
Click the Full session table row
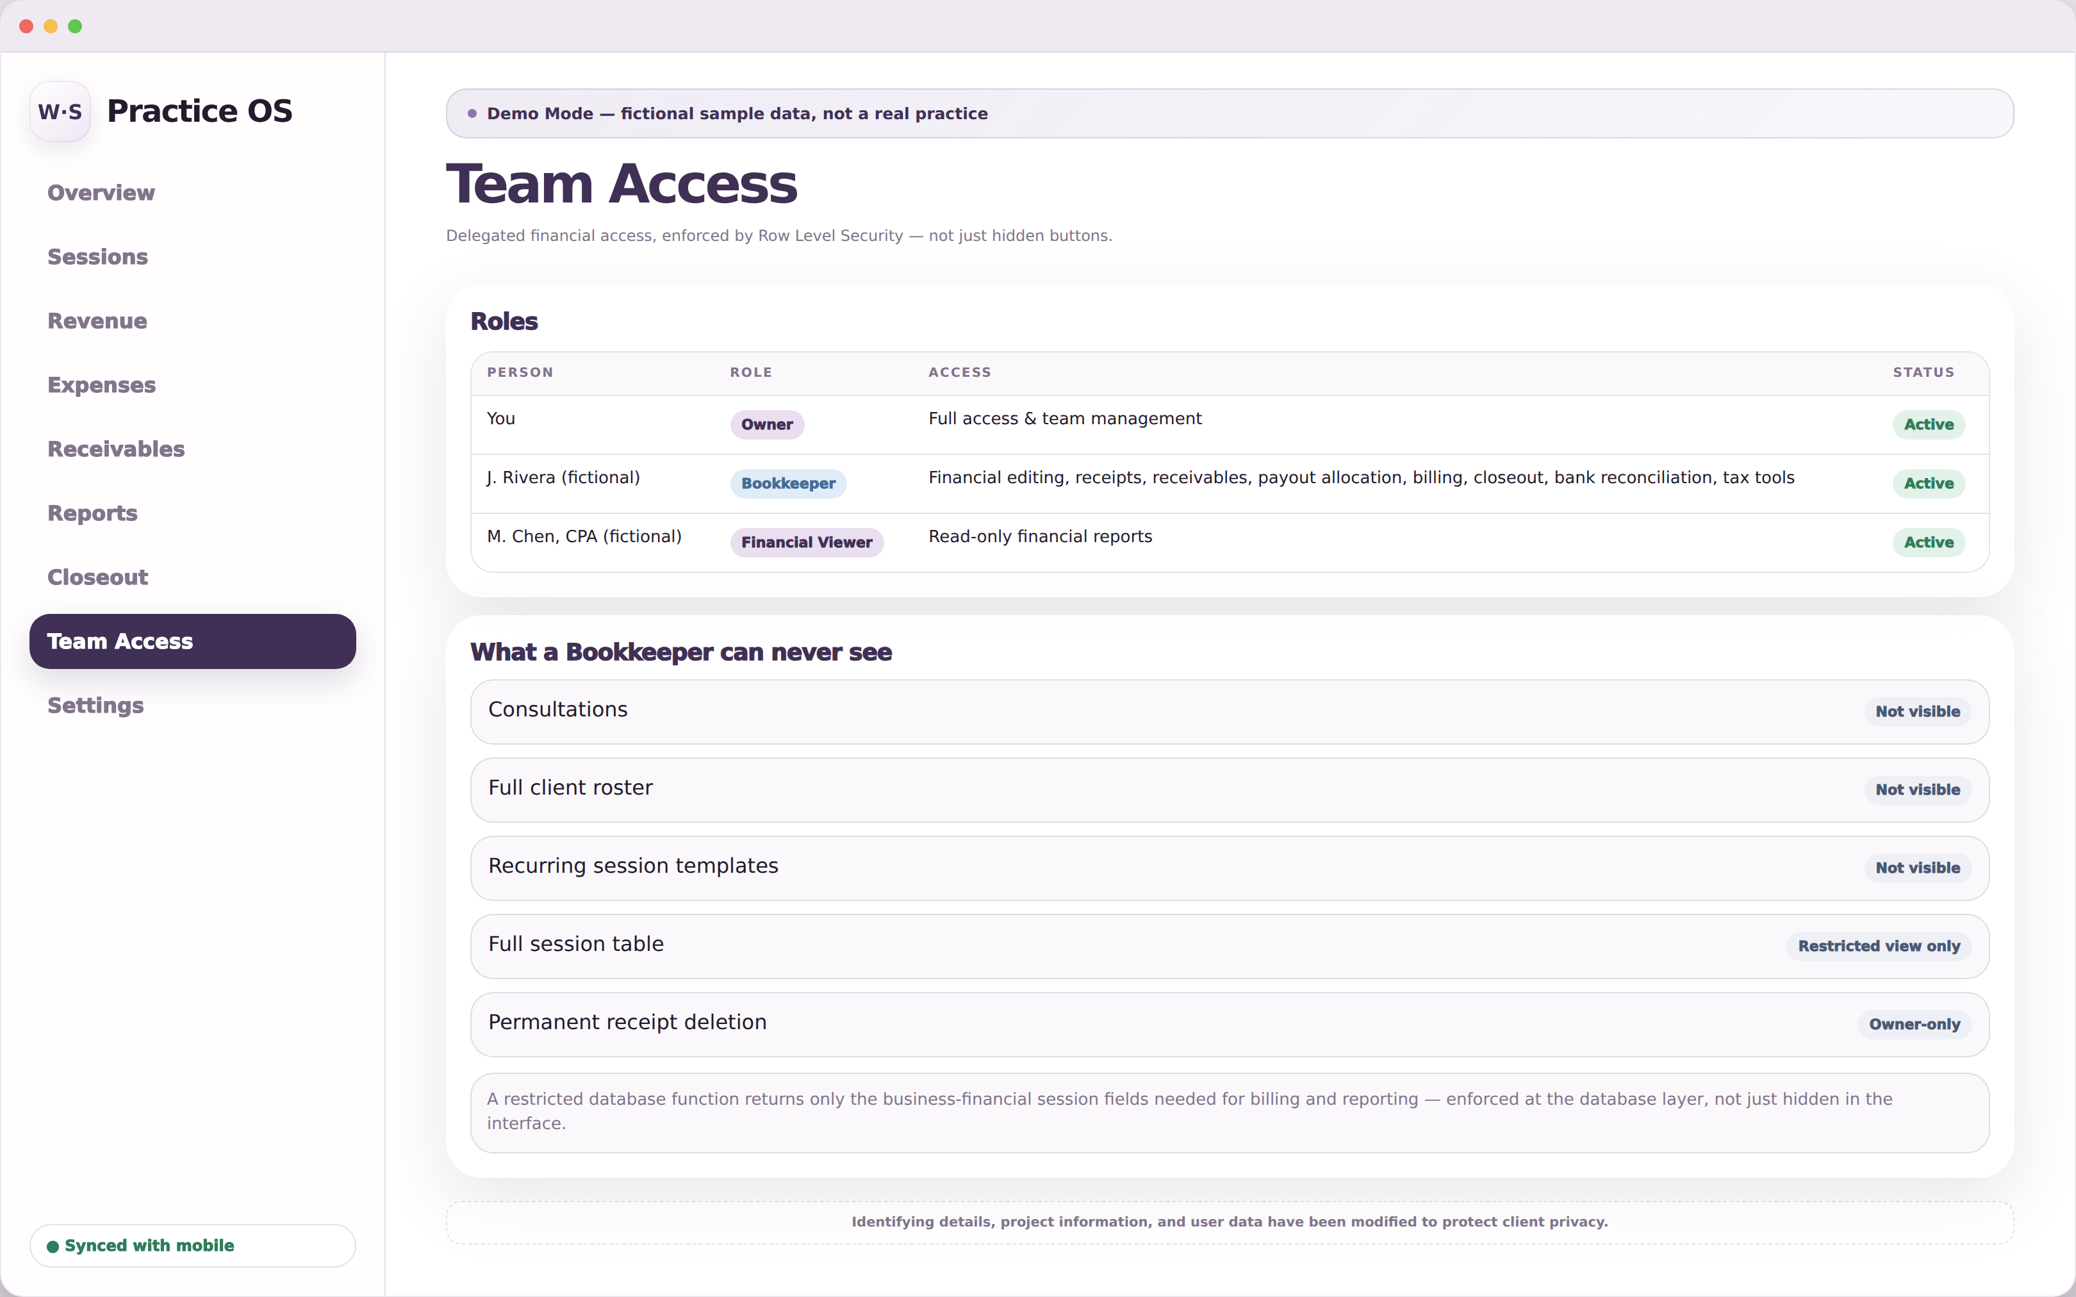(1229, 946)
